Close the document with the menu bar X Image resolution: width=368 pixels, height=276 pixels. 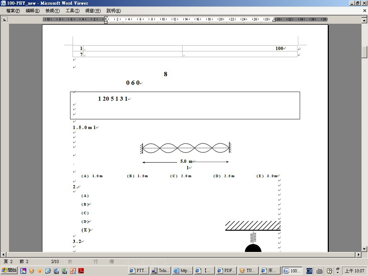(364, 11)
